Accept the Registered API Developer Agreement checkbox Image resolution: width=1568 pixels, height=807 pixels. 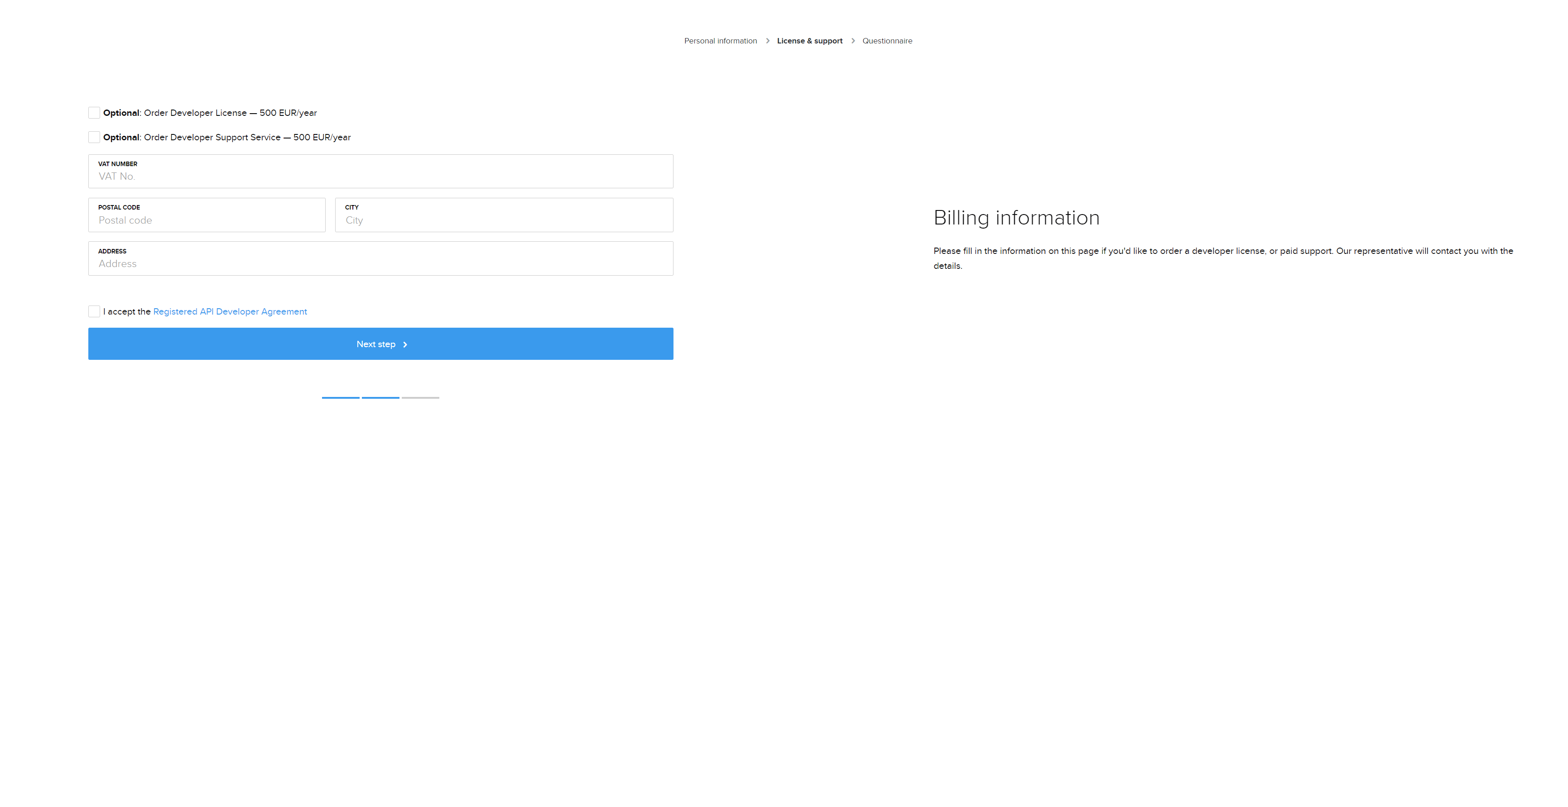click(x=94, y=311)
